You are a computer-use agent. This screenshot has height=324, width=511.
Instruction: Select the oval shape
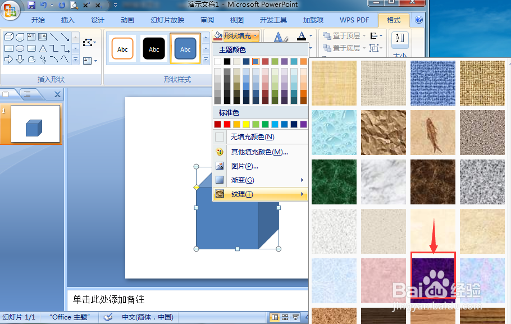20,48
